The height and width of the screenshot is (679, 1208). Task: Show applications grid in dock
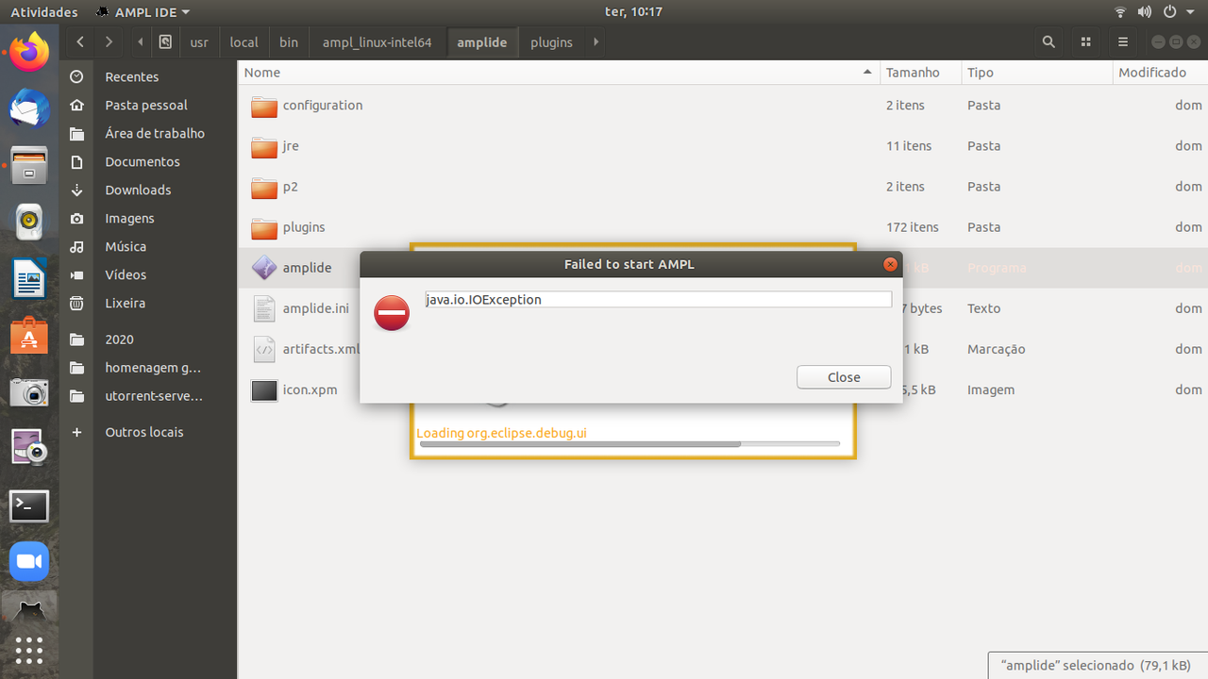[29, 651]
